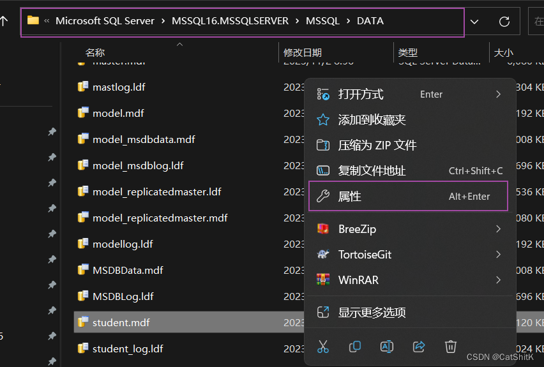The height and width of the screenshot is (367, 544).
Task: Open 属性 from the context menu
Action: coord(408,197)
